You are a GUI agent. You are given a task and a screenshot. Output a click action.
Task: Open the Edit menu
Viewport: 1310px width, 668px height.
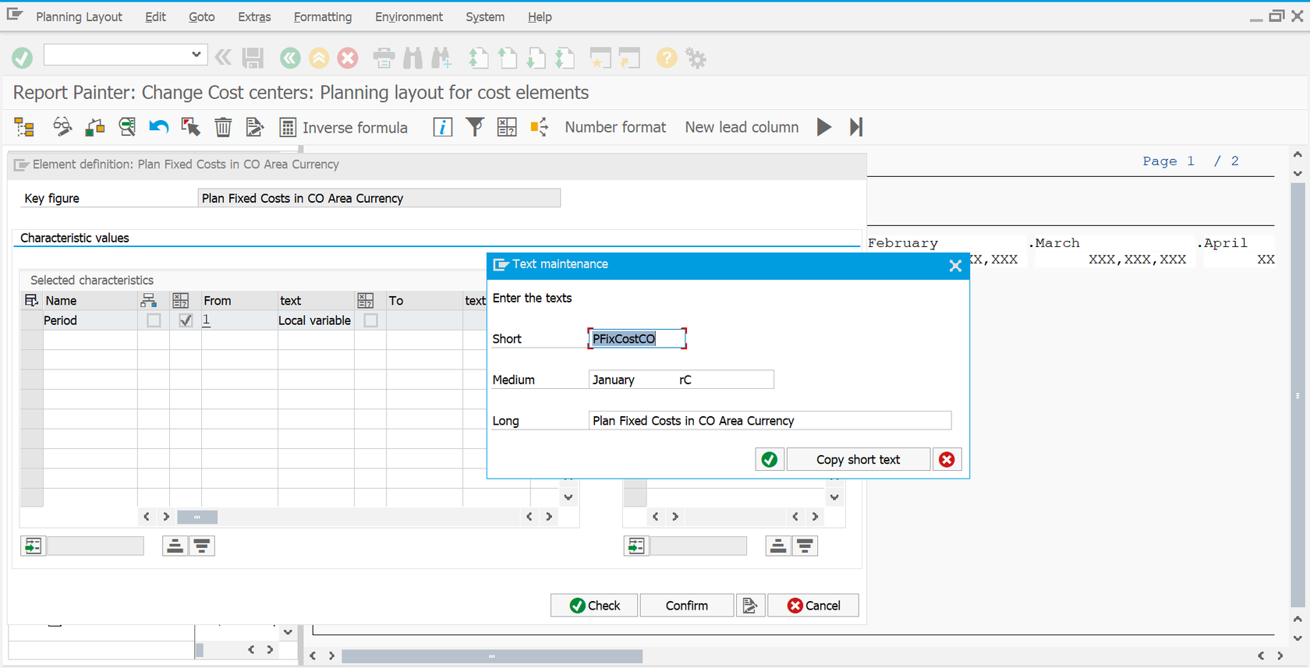(155, 16)
